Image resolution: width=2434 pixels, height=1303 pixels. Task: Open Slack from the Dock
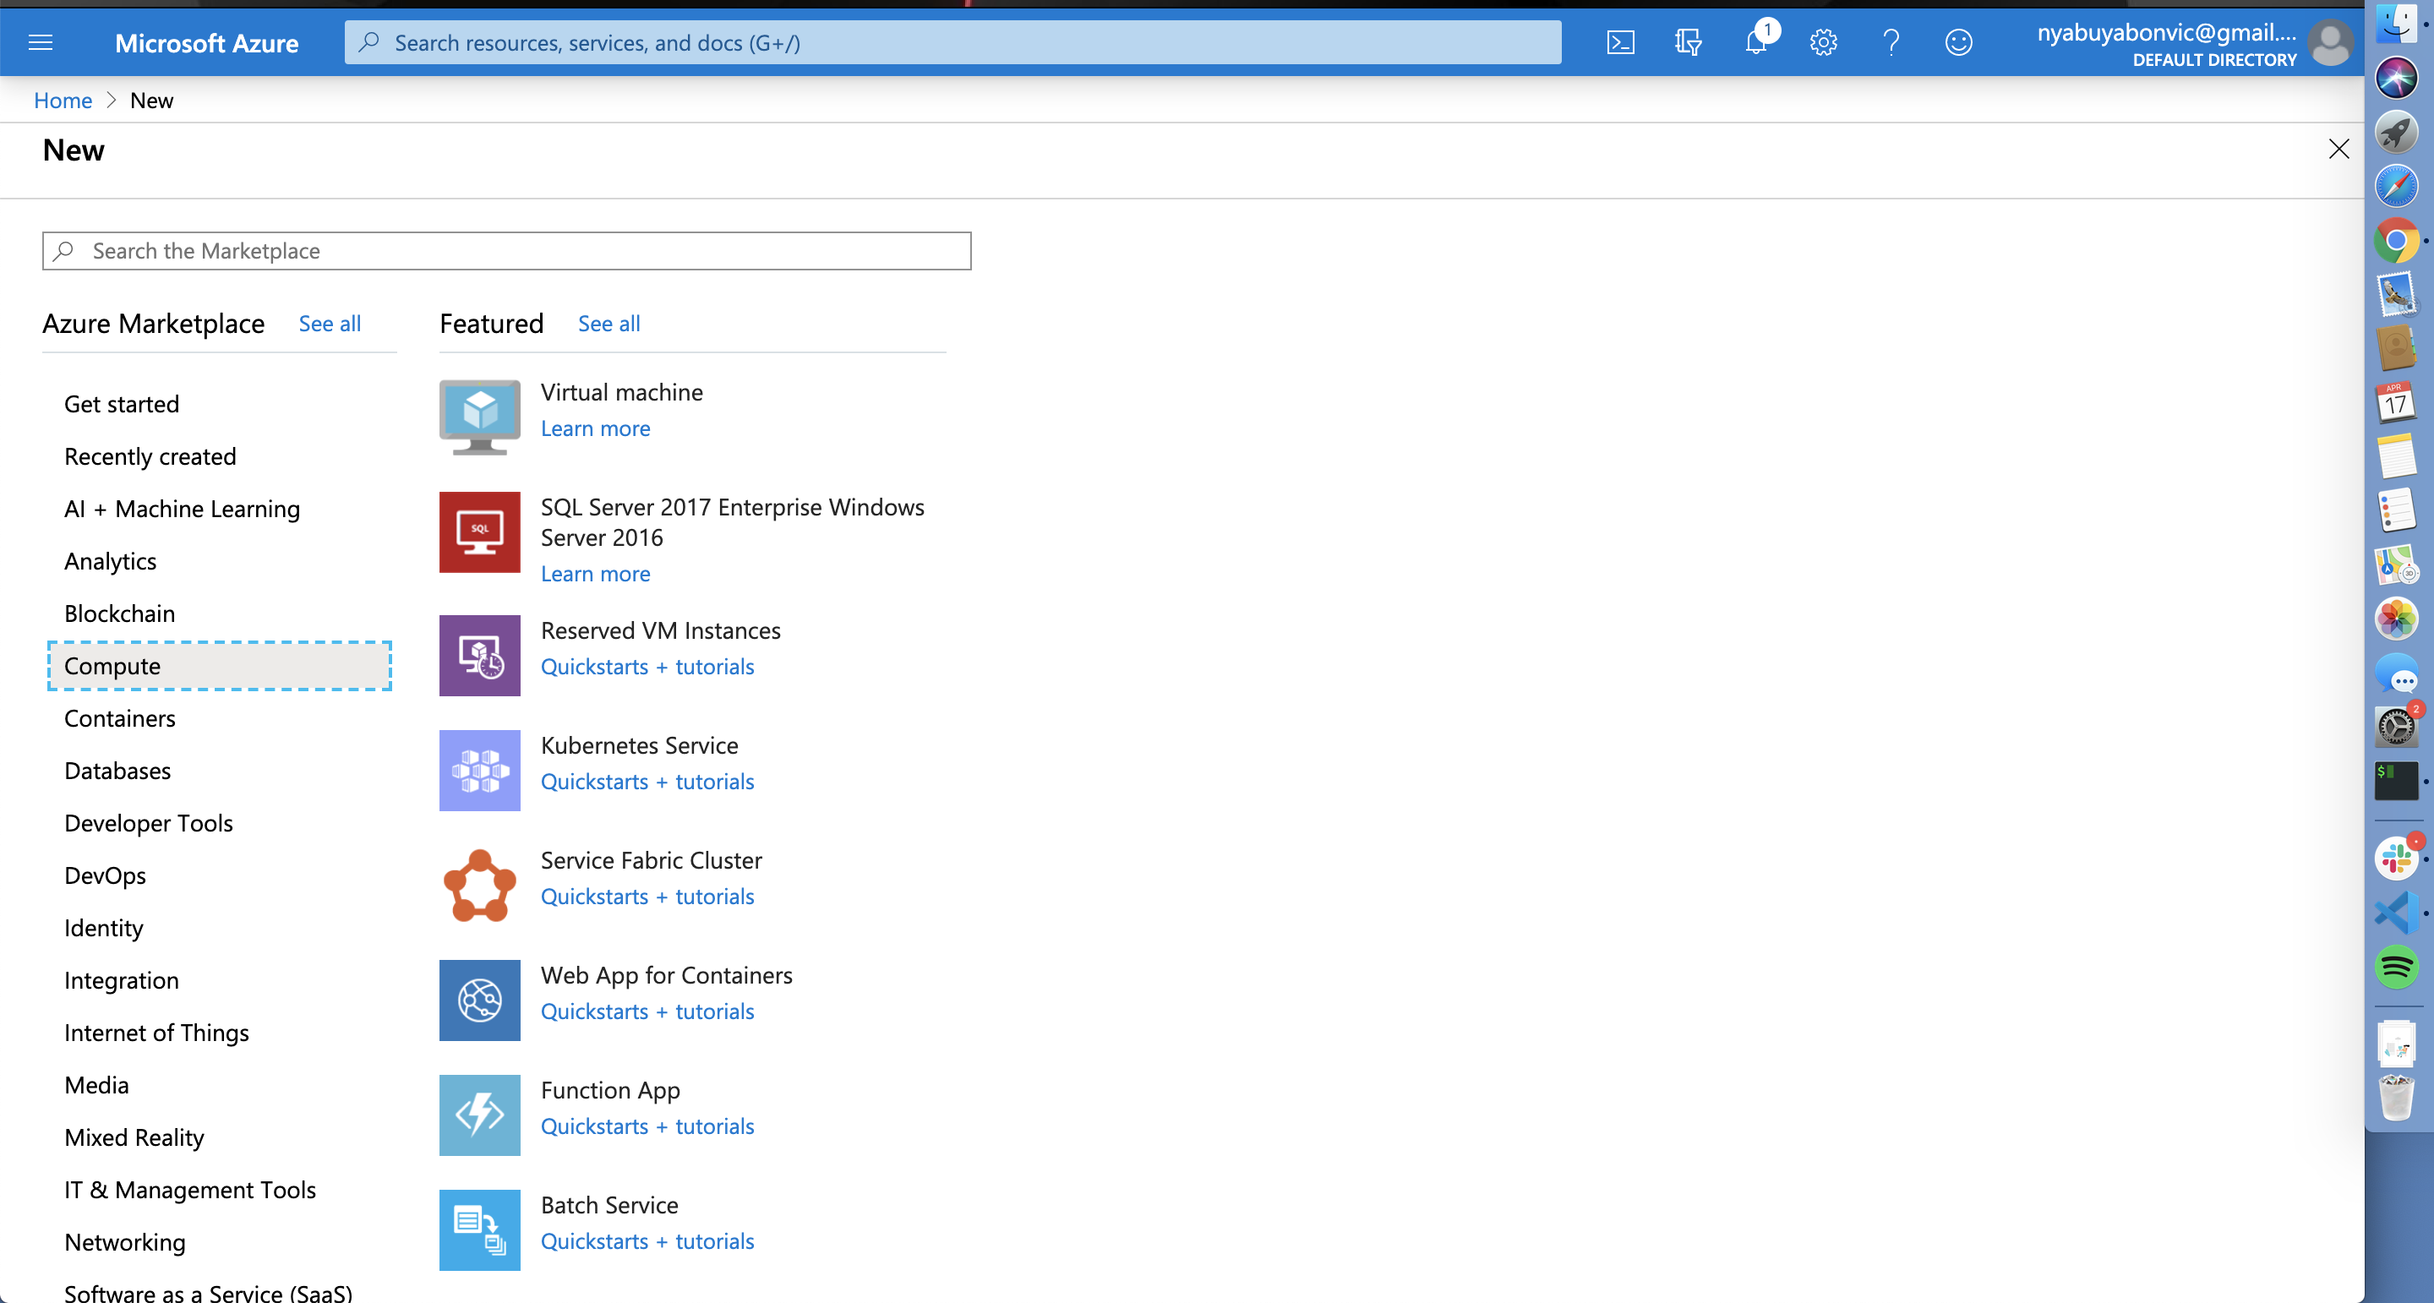pos(2396,858)
